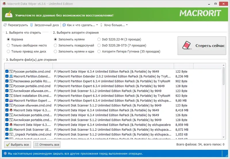Image resolution: width=230 pixels, height=159 pixels.
Task: Click the cross icon on Отменить все
Action: [x=37, y=144]
